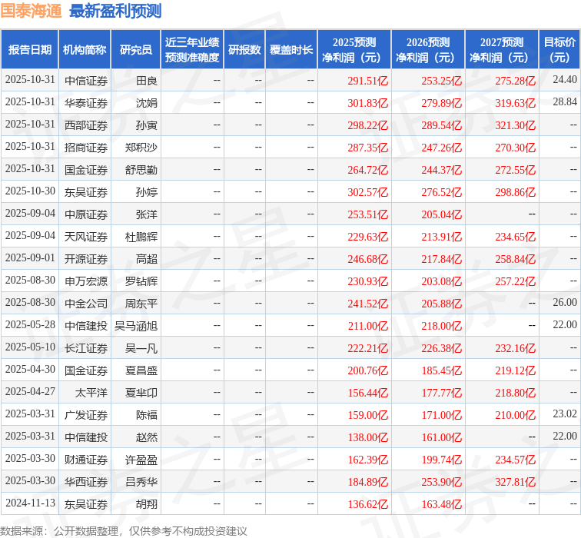Click analyst name 杜鹏辉
This screenshot has height=538, width=581.
[x=141, y=237]
